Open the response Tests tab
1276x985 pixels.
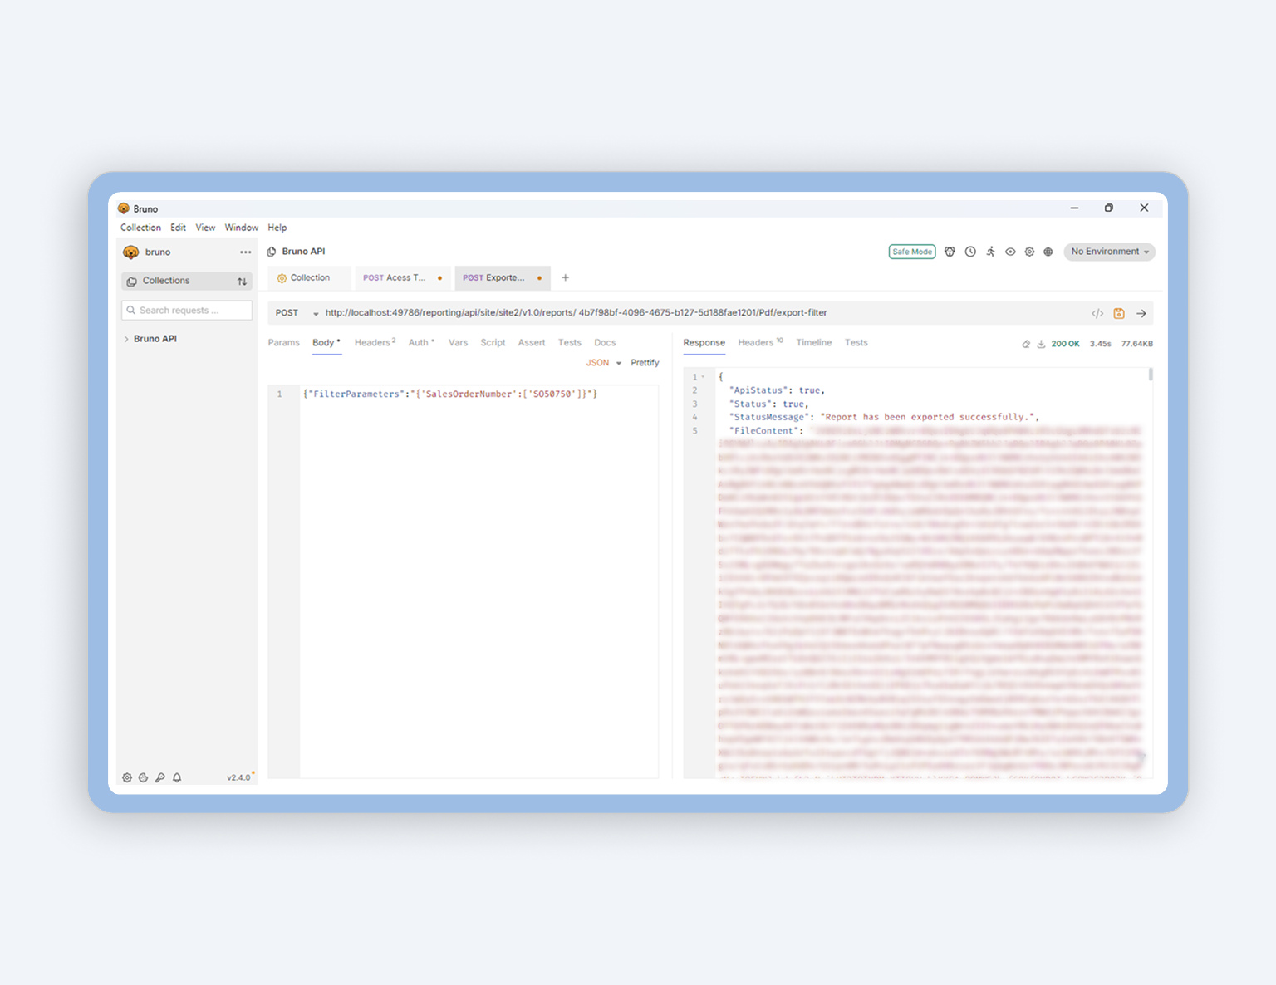coord(856,343)
